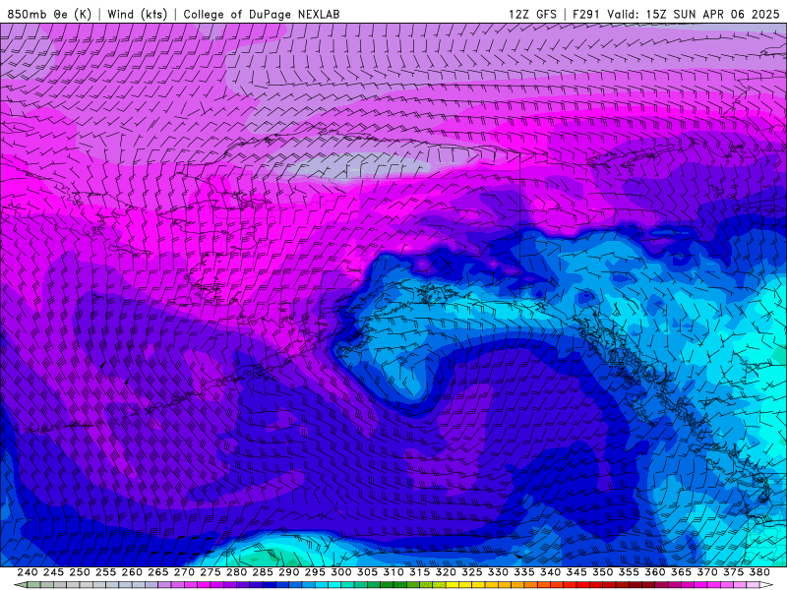Click the 330 value on the legend
Viewport: 787px width, 590px height.
coord(498,572)
